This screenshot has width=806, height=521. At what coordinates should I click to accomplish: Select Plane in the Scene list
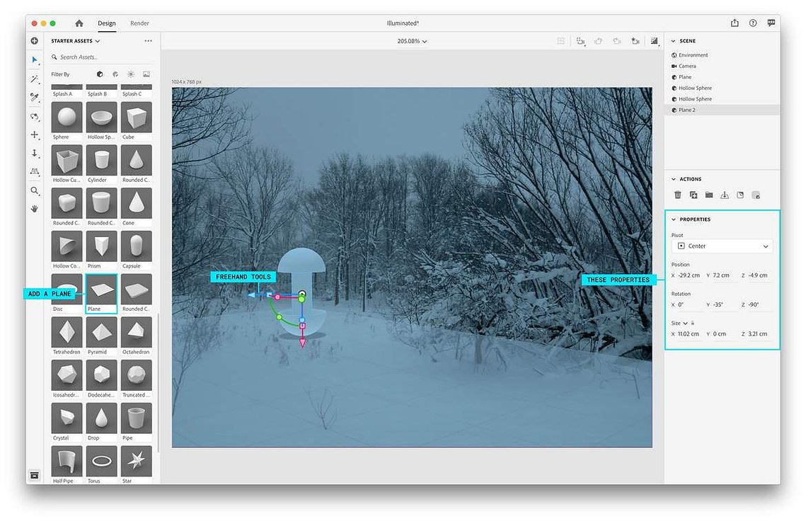pyautogui.click(x=722, y=77)
